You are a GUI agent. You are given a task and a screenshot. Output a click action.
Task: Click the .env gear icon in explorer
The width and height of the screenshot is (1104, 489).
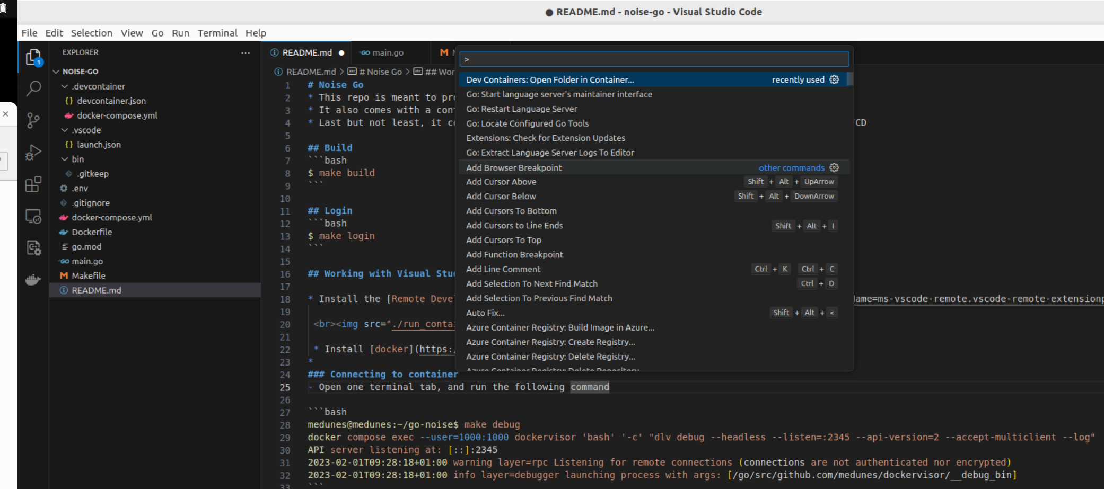click(x=64, y=188)
